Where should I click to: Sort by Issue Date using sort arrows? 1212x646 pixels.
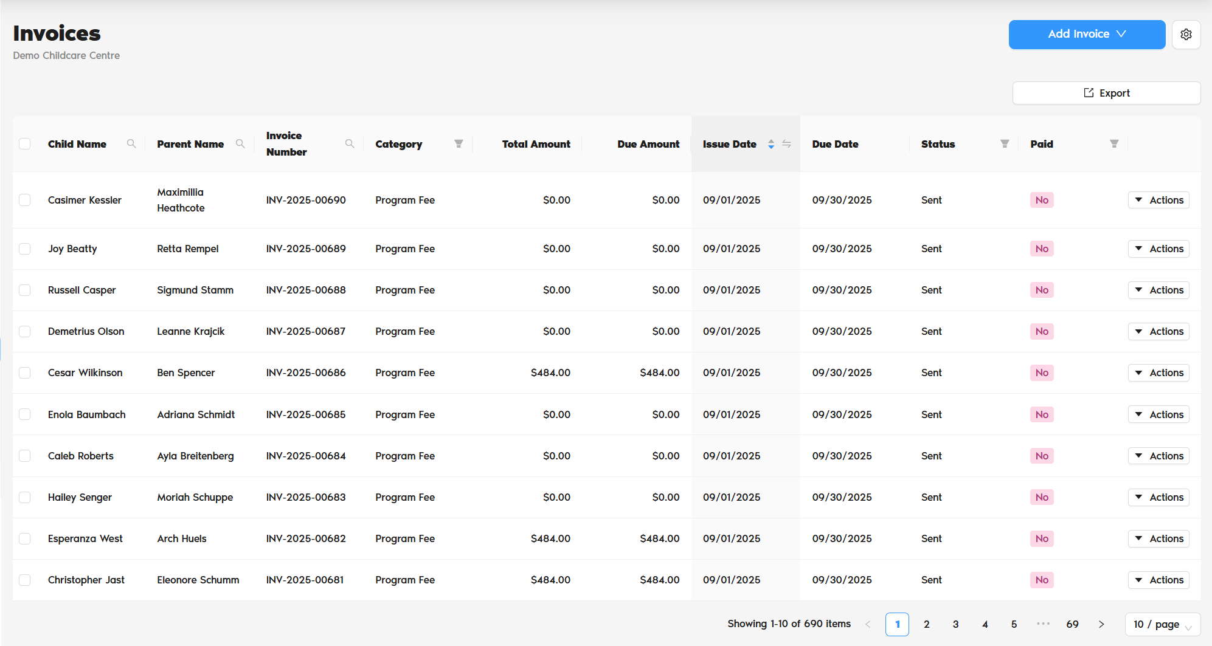[x=770, y=144]
